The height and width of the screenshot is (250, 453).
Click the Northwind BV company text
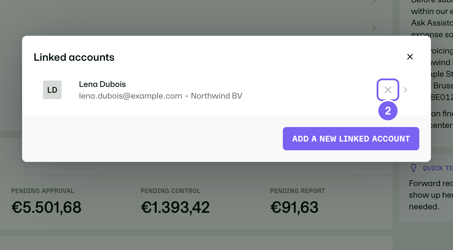tap(217, 96)
